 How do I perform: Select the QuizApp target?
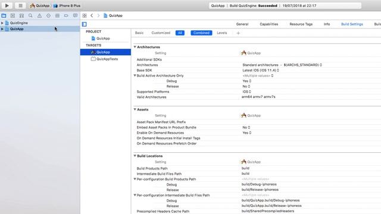(105, 52)
